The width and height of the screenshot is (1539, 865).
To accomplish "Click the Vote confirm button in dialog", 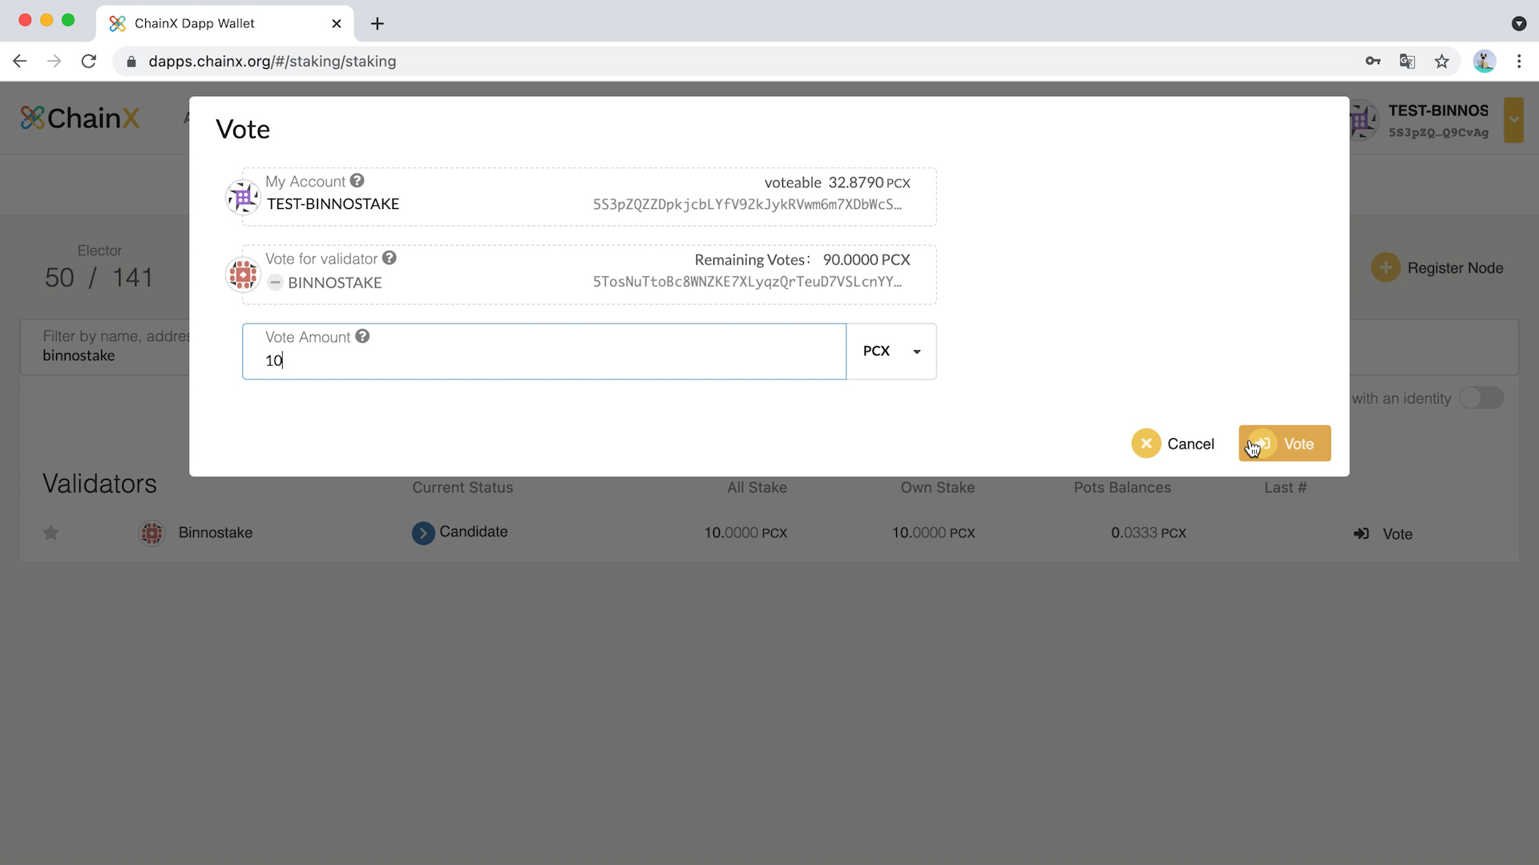I will (x=1284, y=443).
